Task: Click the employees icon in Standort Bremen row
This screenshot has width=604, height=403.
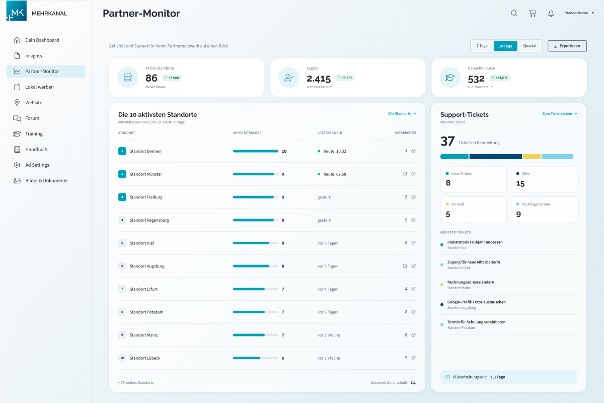Action: click(x=414, y=151)
